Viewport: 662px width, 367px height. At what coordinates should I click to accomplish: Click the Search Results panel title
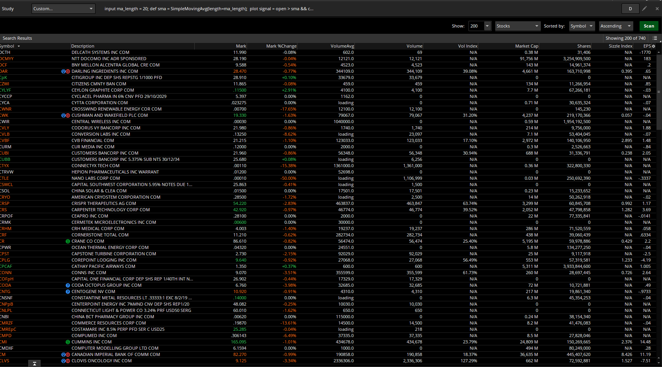click(x=17, y=38)
